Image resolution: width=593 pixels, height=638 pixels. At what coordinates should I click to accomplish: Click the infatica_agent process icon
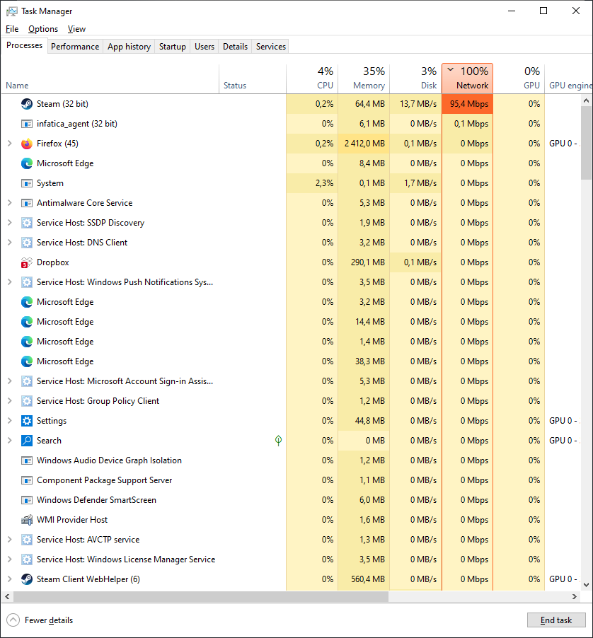pos(27,124)
